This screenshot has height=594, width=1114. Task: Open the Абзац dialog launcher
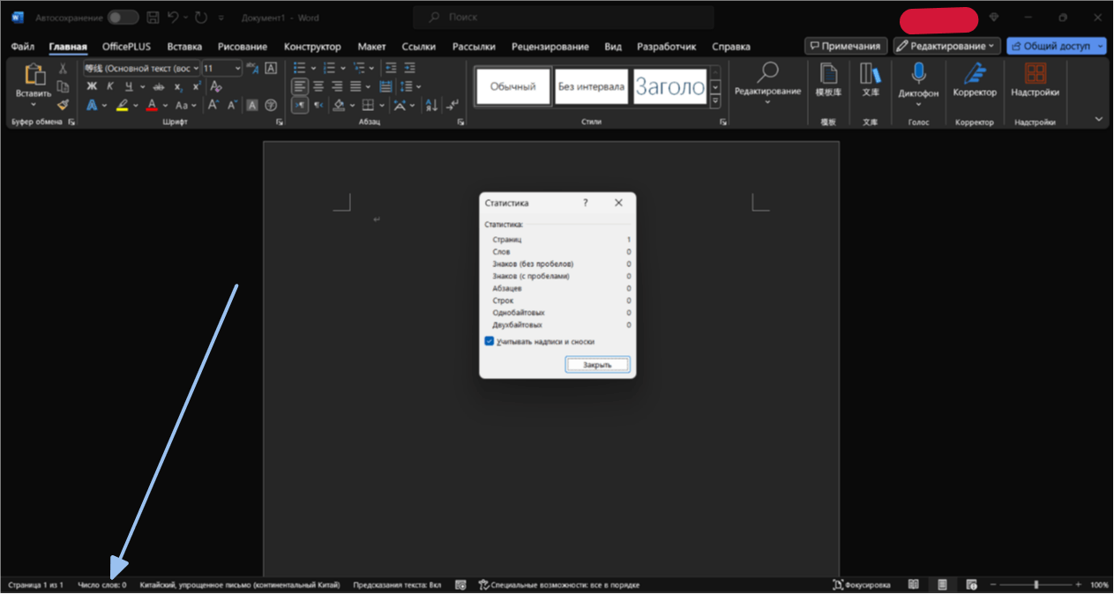[x=460, y=123]
